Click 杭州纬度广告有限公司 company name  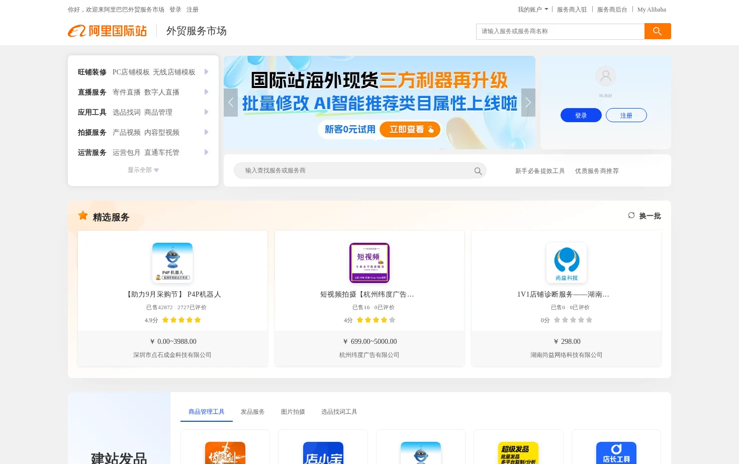369,355
